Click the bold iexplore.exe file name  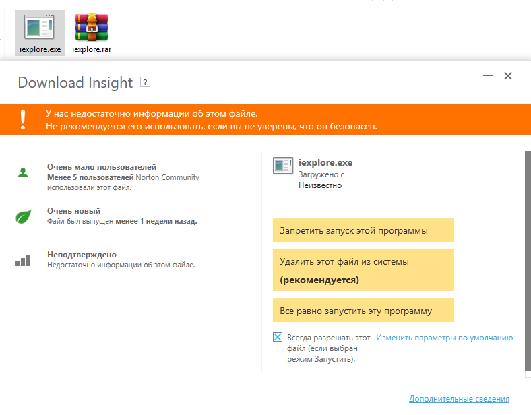tap(325, 162)
